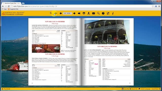Viewport: 162px width, 91px height.
Task: Open the Suggested Sites bookmark
Action: [x=13, y=9]
